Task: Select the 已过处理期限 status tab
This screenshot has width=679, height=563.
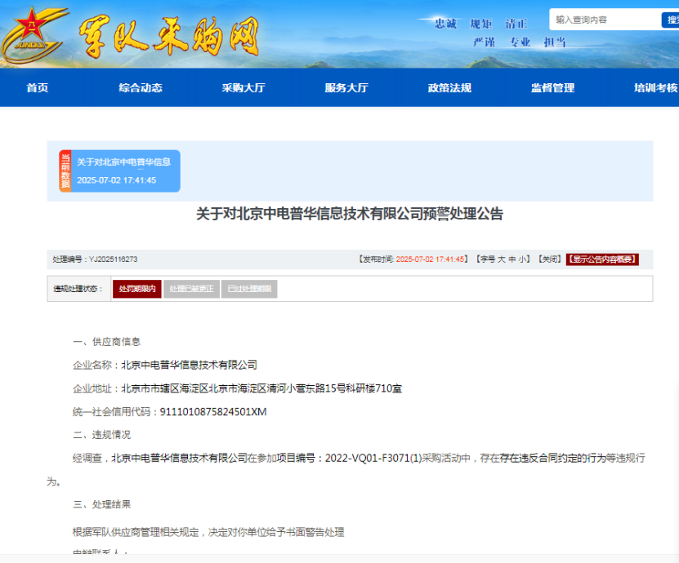Action: 249,289
